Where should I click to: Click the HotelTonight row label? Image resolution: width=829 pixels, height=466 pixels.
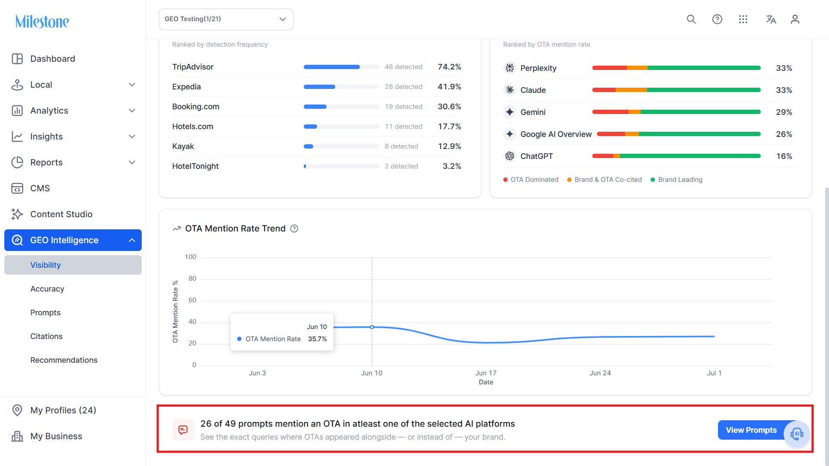click(195, 166)
